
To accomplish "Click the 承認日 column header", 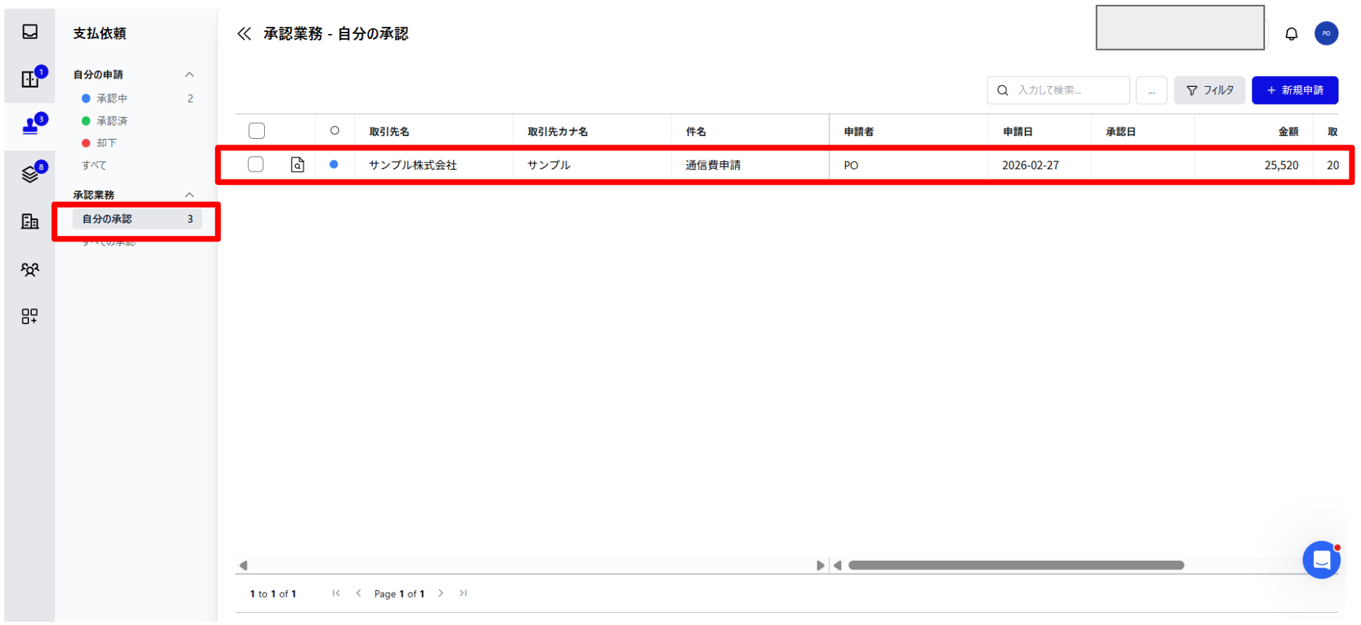I will click(x=1120, y=132).
